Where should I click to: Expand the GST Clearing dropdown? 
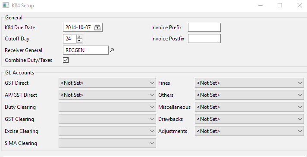coord(107,119)
